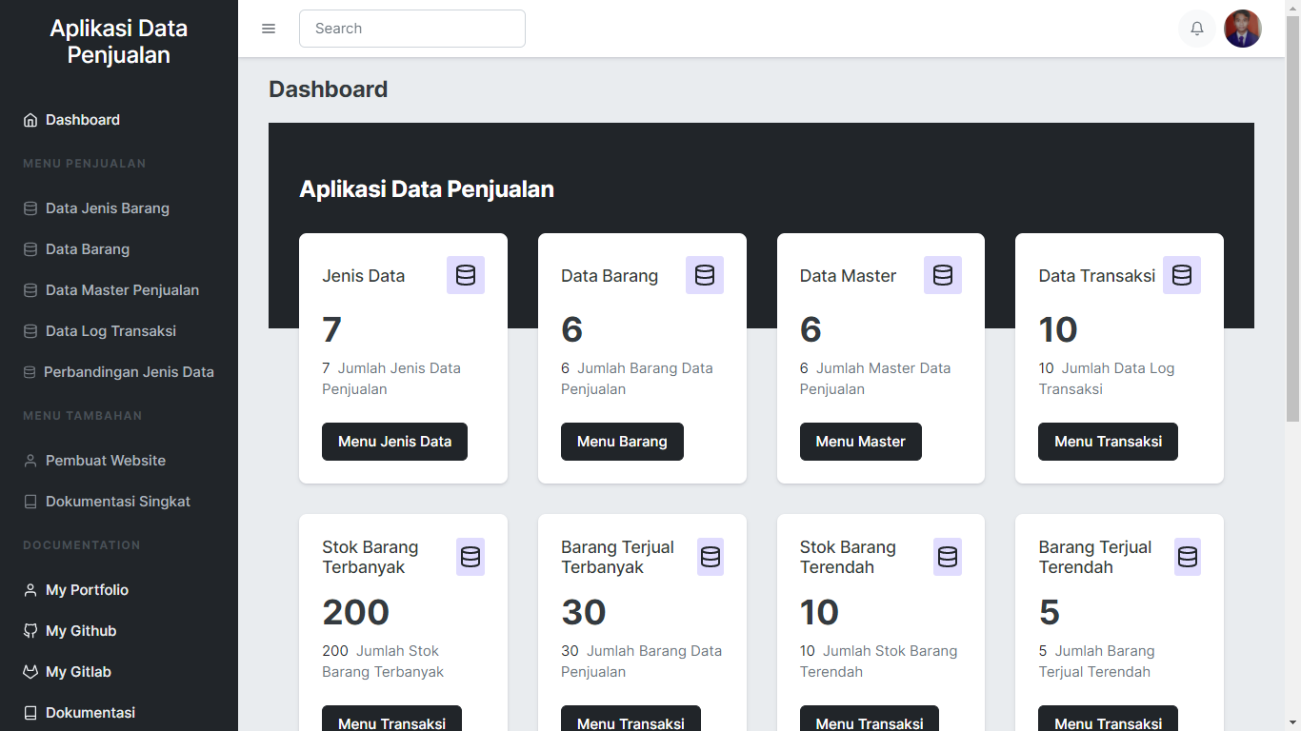
Task: Click the Menu Master button
Action: point(861,442)
